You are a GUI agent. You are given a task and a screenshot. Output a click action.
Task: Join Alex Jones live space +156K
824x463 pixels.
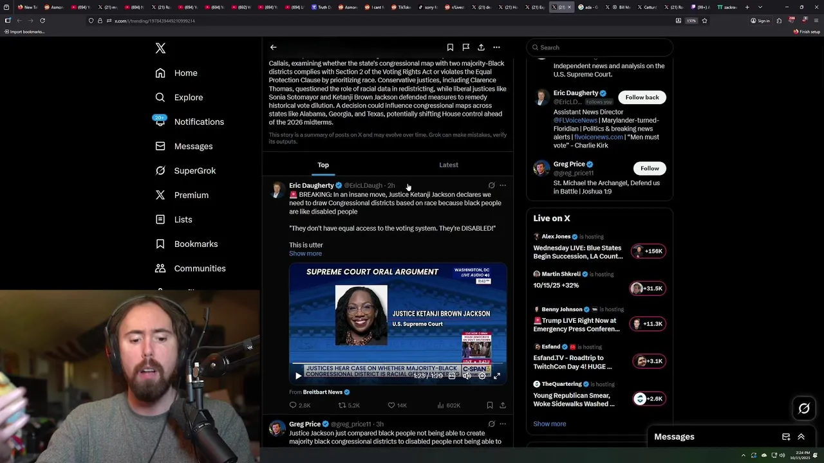pos(648,251)
